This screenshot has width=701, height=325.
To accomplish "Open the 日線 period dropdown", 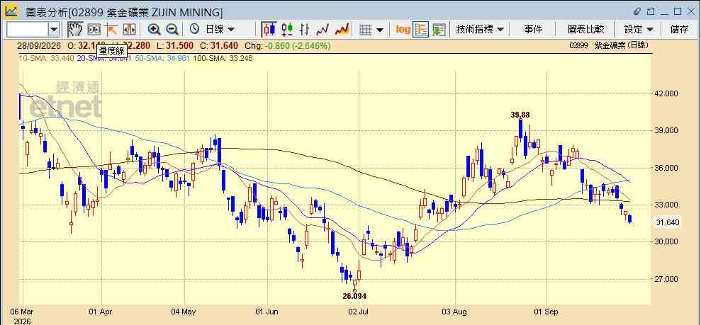I will 220,30.
